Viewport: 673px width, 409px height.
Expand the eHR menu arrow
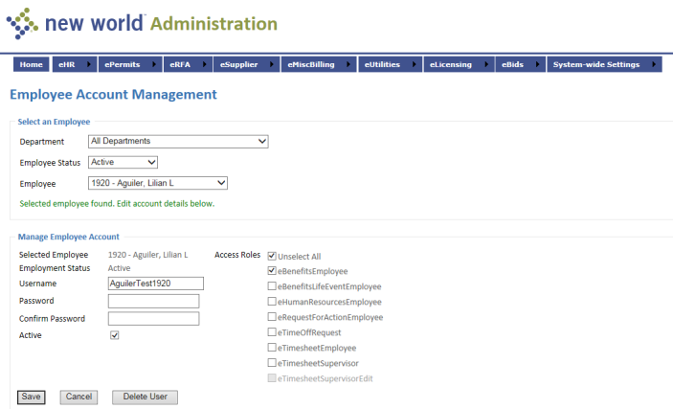89,64
